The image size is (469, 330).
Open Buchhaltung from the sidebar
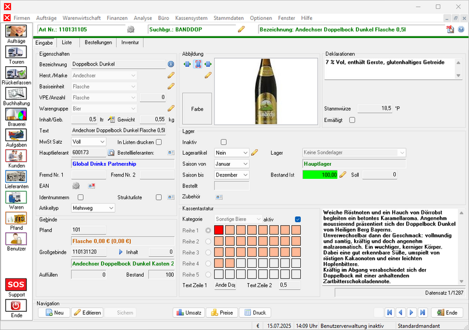click(16, 95)
